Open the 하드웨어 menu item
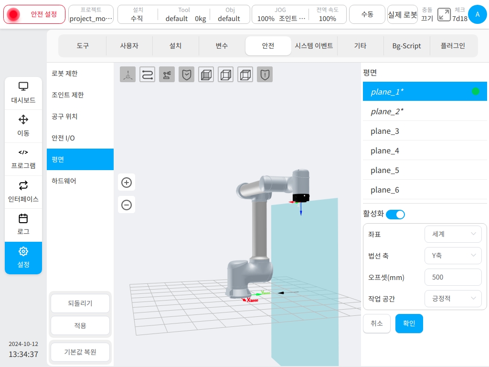489x367 pixels. (80, 181)
